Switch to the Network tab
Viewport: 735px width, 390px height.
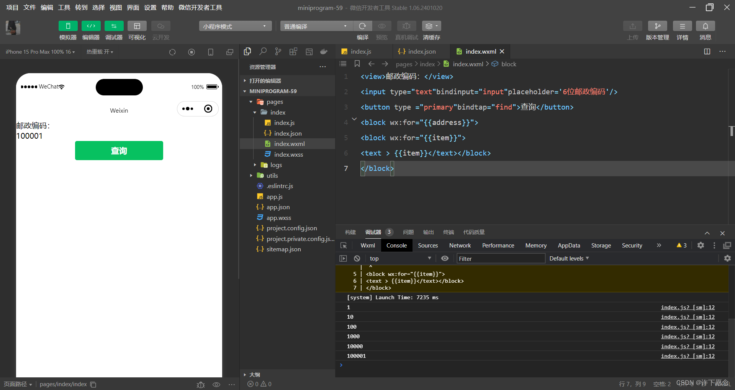460,246
